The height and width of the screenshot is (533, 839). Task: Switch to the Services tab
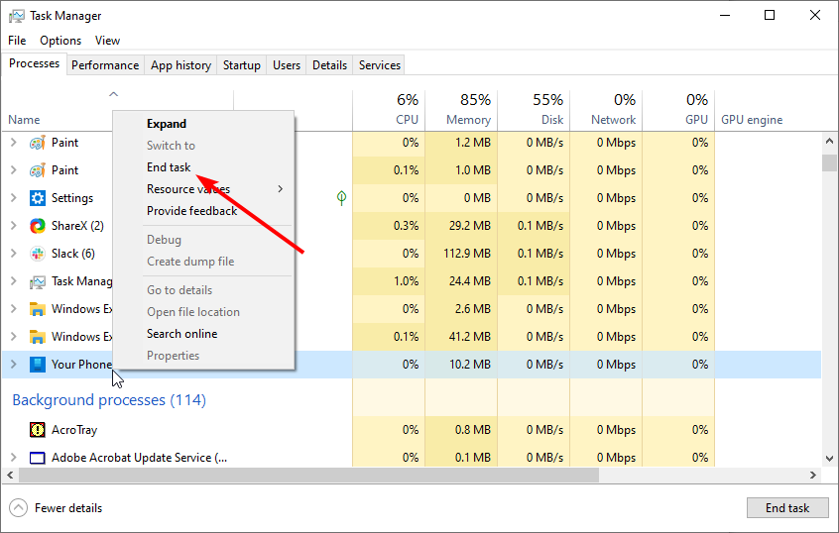[x=380, y=65]
